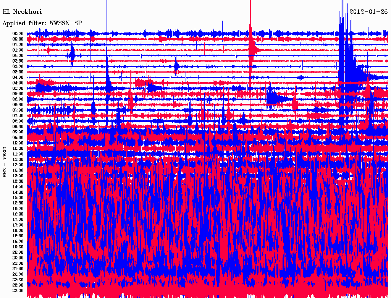Select the 14:00 time row label
Viewport: 391px width, 298px height.
(18, 186)
